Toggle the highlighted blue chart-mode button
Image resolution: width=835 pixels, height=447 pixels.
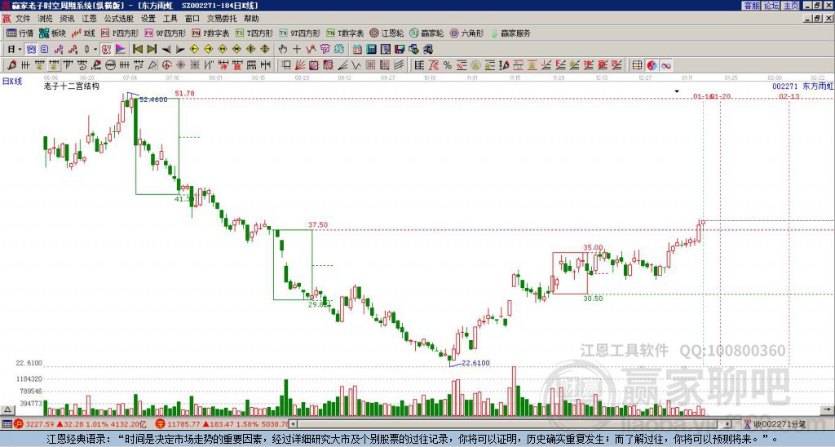click(x=31, y=49)
